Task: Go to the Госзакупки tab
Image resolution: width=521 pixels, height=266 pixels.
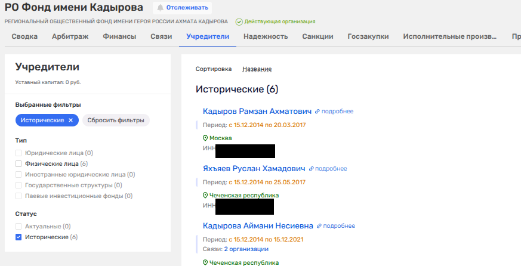Action: (x=368, y=36)
